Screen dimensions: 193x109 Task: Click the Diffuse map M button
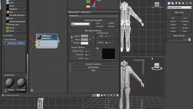90,40
